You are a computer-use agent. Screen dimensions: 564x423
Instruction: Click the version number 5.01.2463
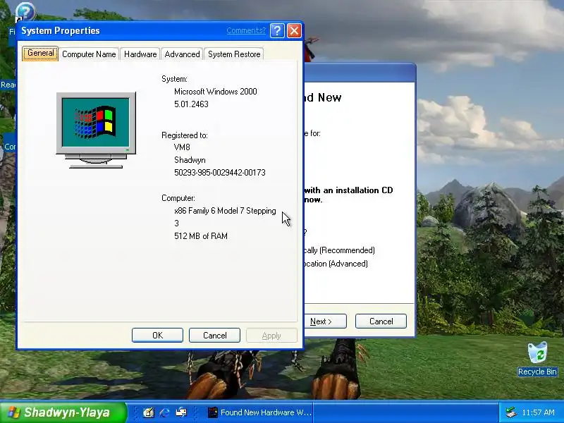[191, 104]
